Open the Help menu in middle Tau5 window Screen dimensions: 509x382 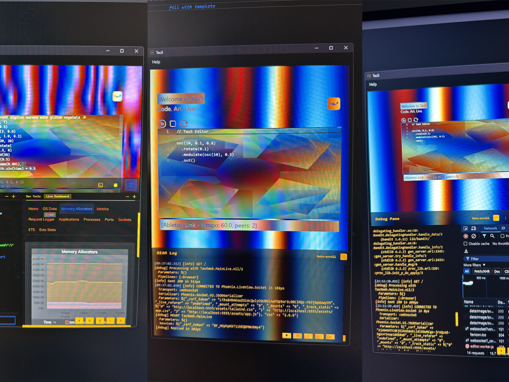click(x=156, y=62)
